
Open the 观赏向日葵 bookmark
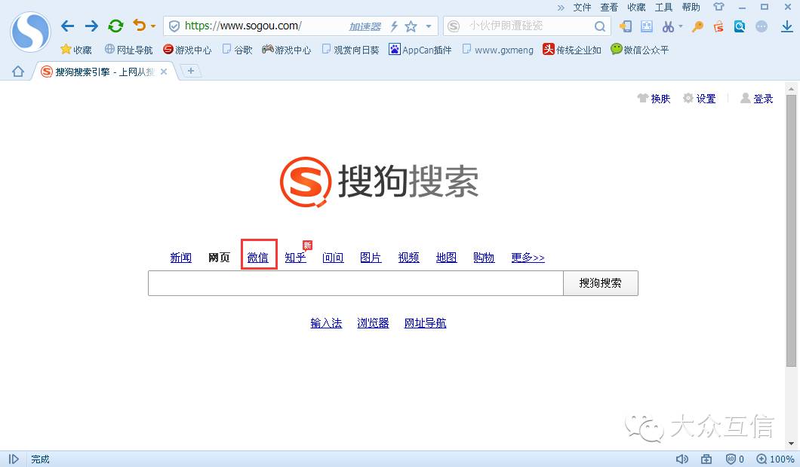[350, 50]
